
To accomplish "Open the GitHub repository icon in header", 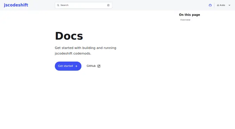I will coord(210,5).
